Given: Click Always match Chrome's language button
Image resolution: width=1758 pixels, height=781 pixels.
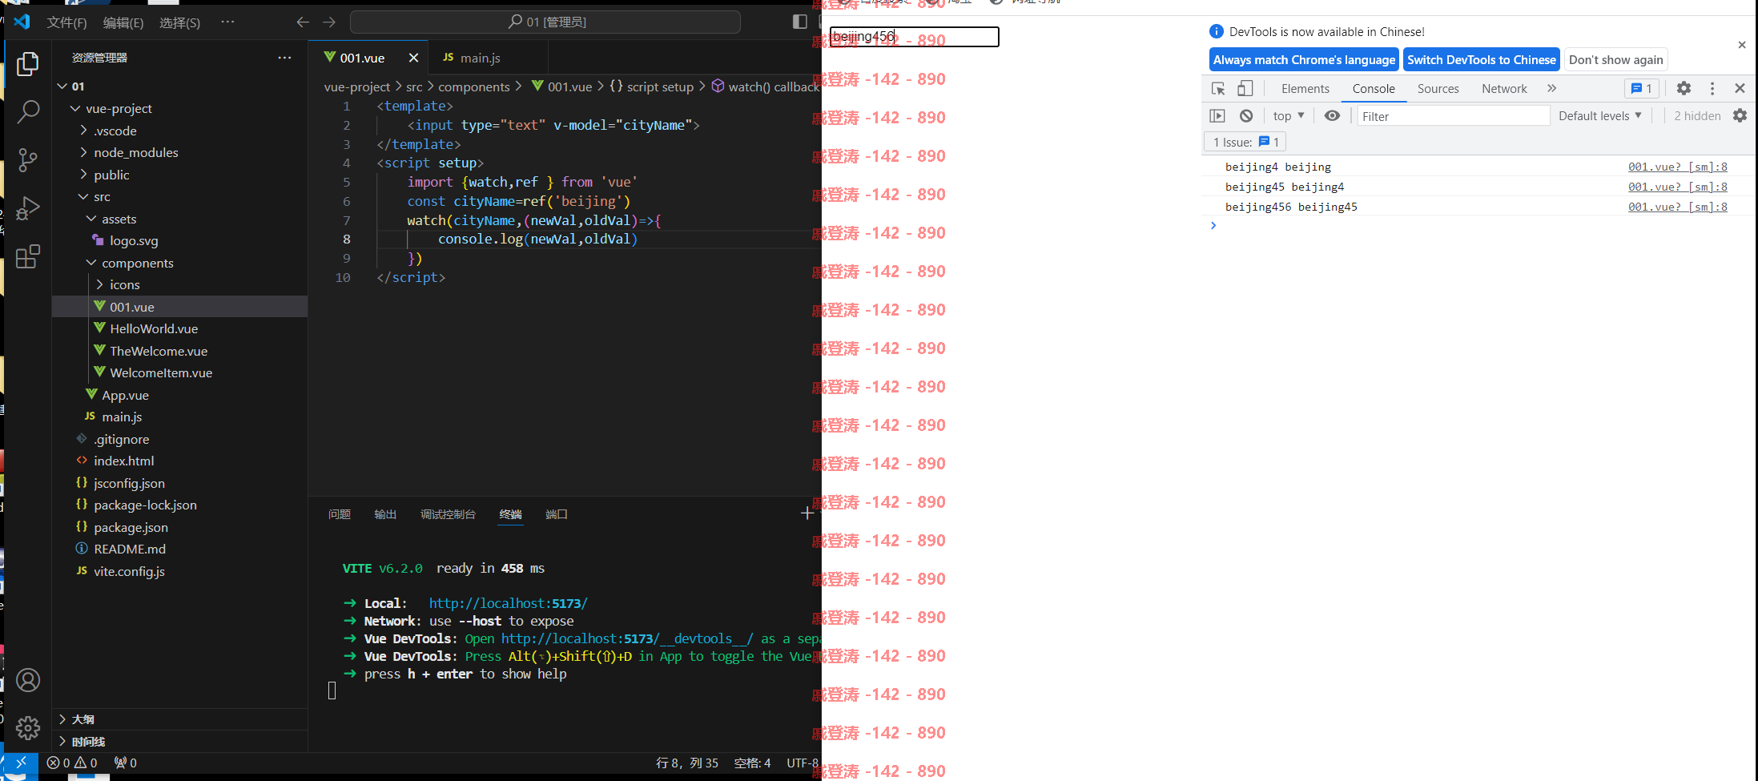Looking at the screenshot, I should [x=1304, y=60].
